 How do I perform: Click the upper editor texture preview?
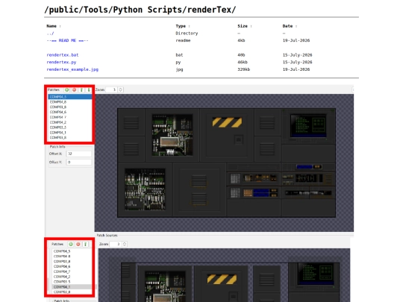(x=226, y=163)
